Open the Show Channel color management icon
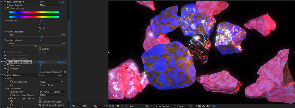The image size is (295, 108). point(126,106)
